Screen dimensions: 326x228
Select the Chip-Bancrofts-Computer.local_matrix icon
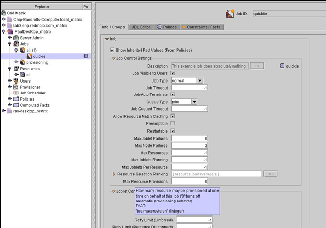[10, 19]
